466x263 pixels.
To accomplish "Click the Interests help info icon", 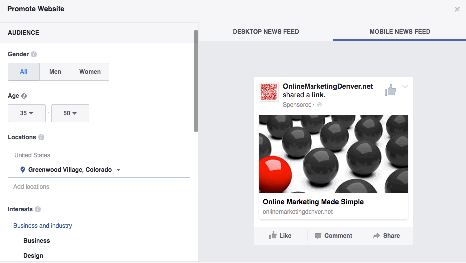I will click(x=38, y=209).
